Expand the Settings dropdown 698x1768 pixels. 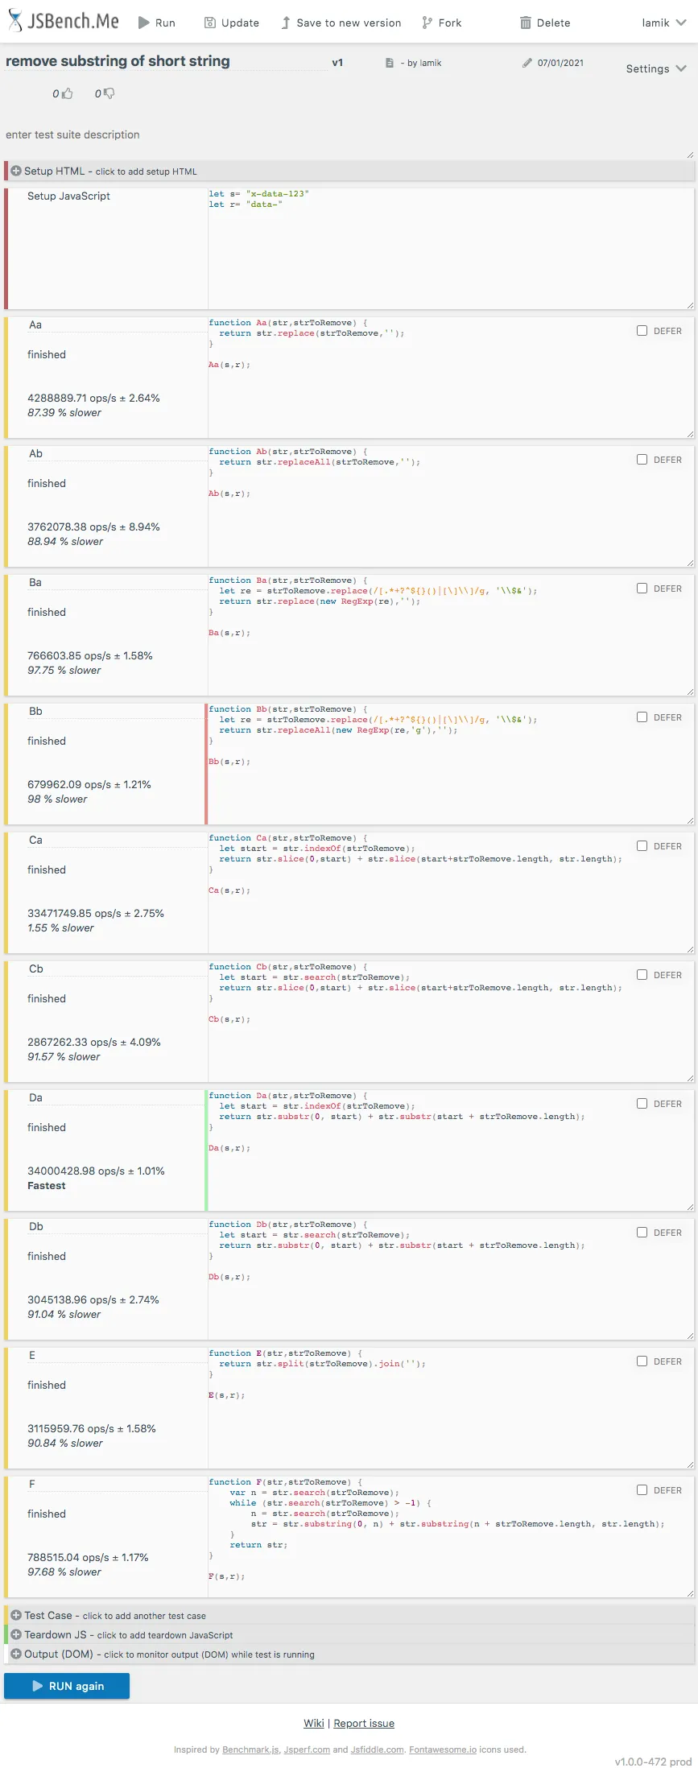[x=655, y=68]
